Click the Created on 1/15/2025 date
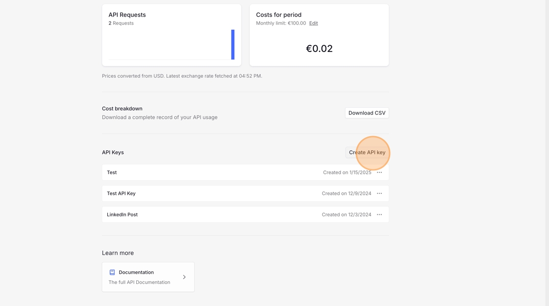 pyautogui.click(x=347, y=172)
